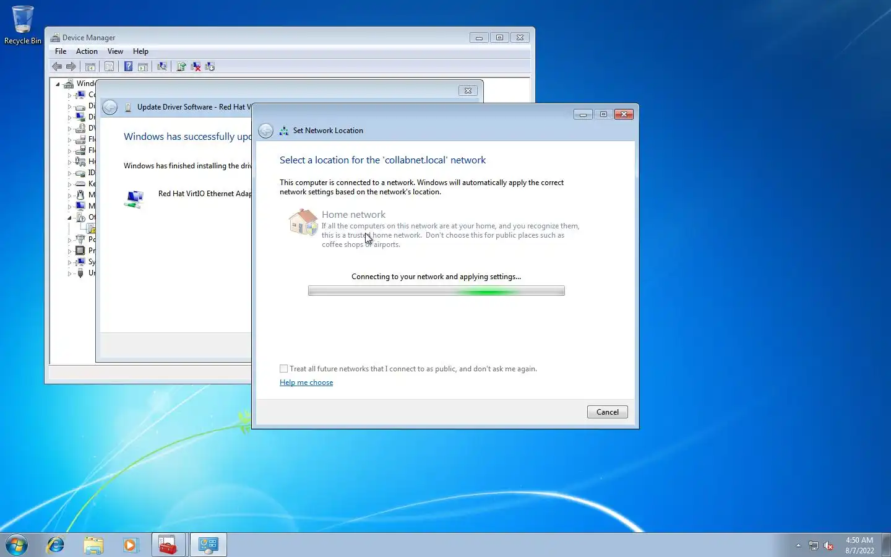Image resolution: width=891 pixels, height=557 pixels.
Task: Expand the Computer category in device tree
Action: (69, 95)
